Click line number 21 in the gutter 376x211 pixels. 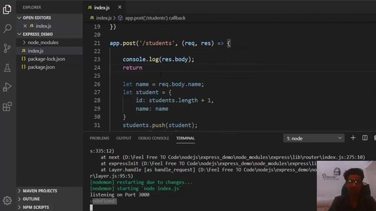[x=97, y=43]
